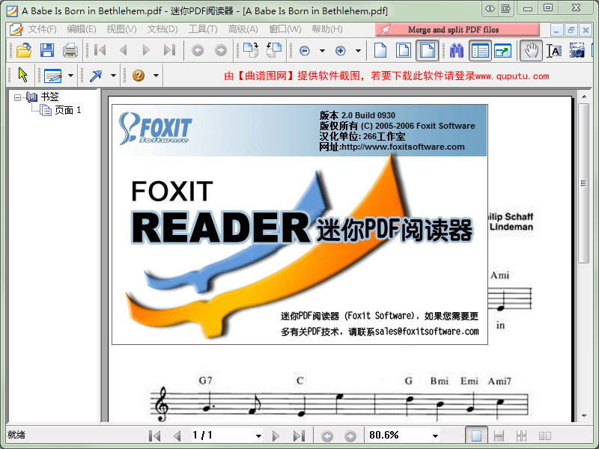Set fit page view
Screen dimensions: 599x449
coord(404,50)
